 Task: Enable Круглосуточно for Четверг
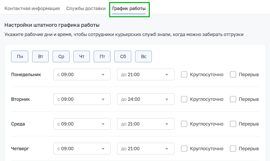184,148
